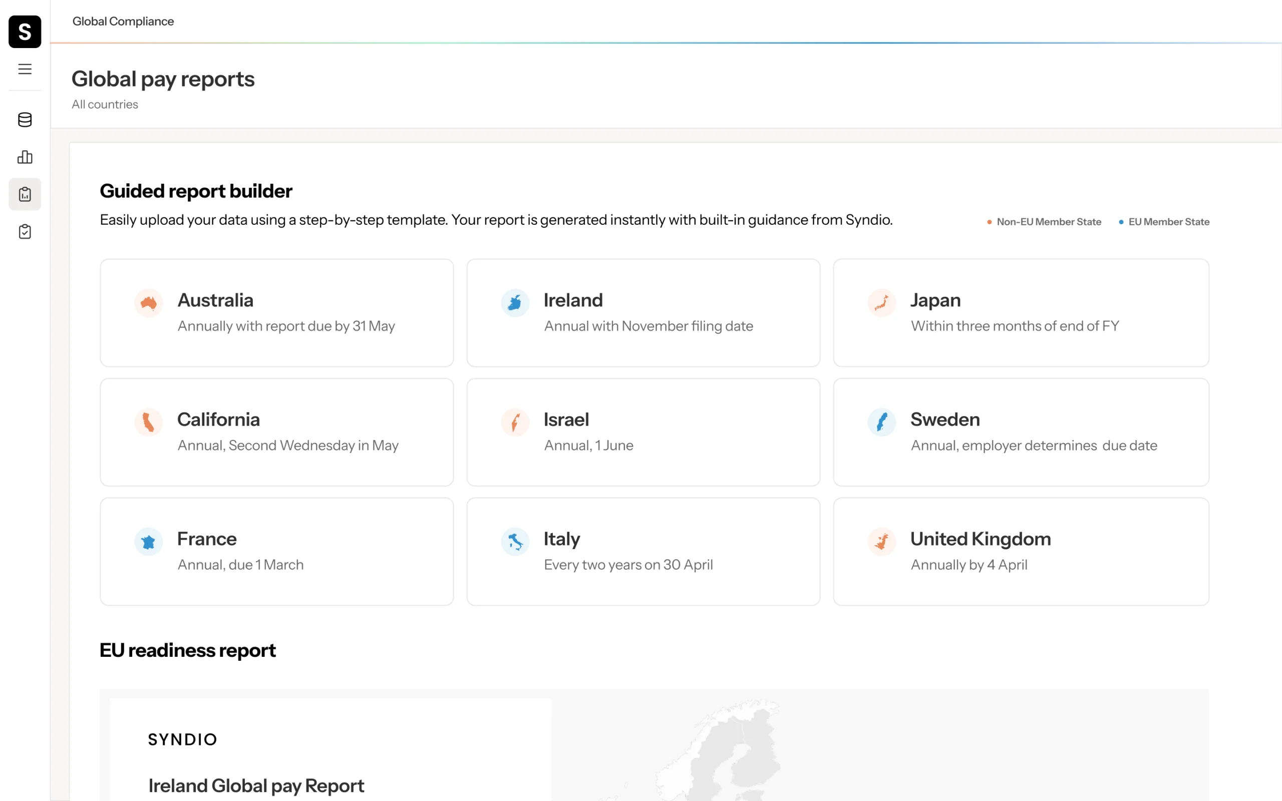Click the Sweden map icon
This screenshot has height=801, width=1282.
tap(882, 422)
